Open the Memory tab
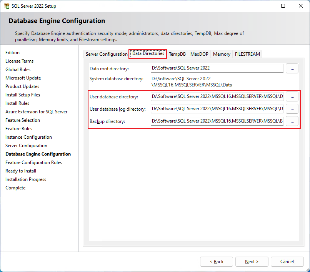Image resolution: width=310 pixels, height=272 pixels. coord(222,54)
